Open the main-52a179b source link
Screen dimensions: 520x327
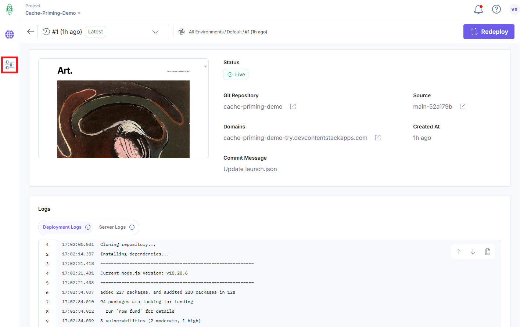433,106
